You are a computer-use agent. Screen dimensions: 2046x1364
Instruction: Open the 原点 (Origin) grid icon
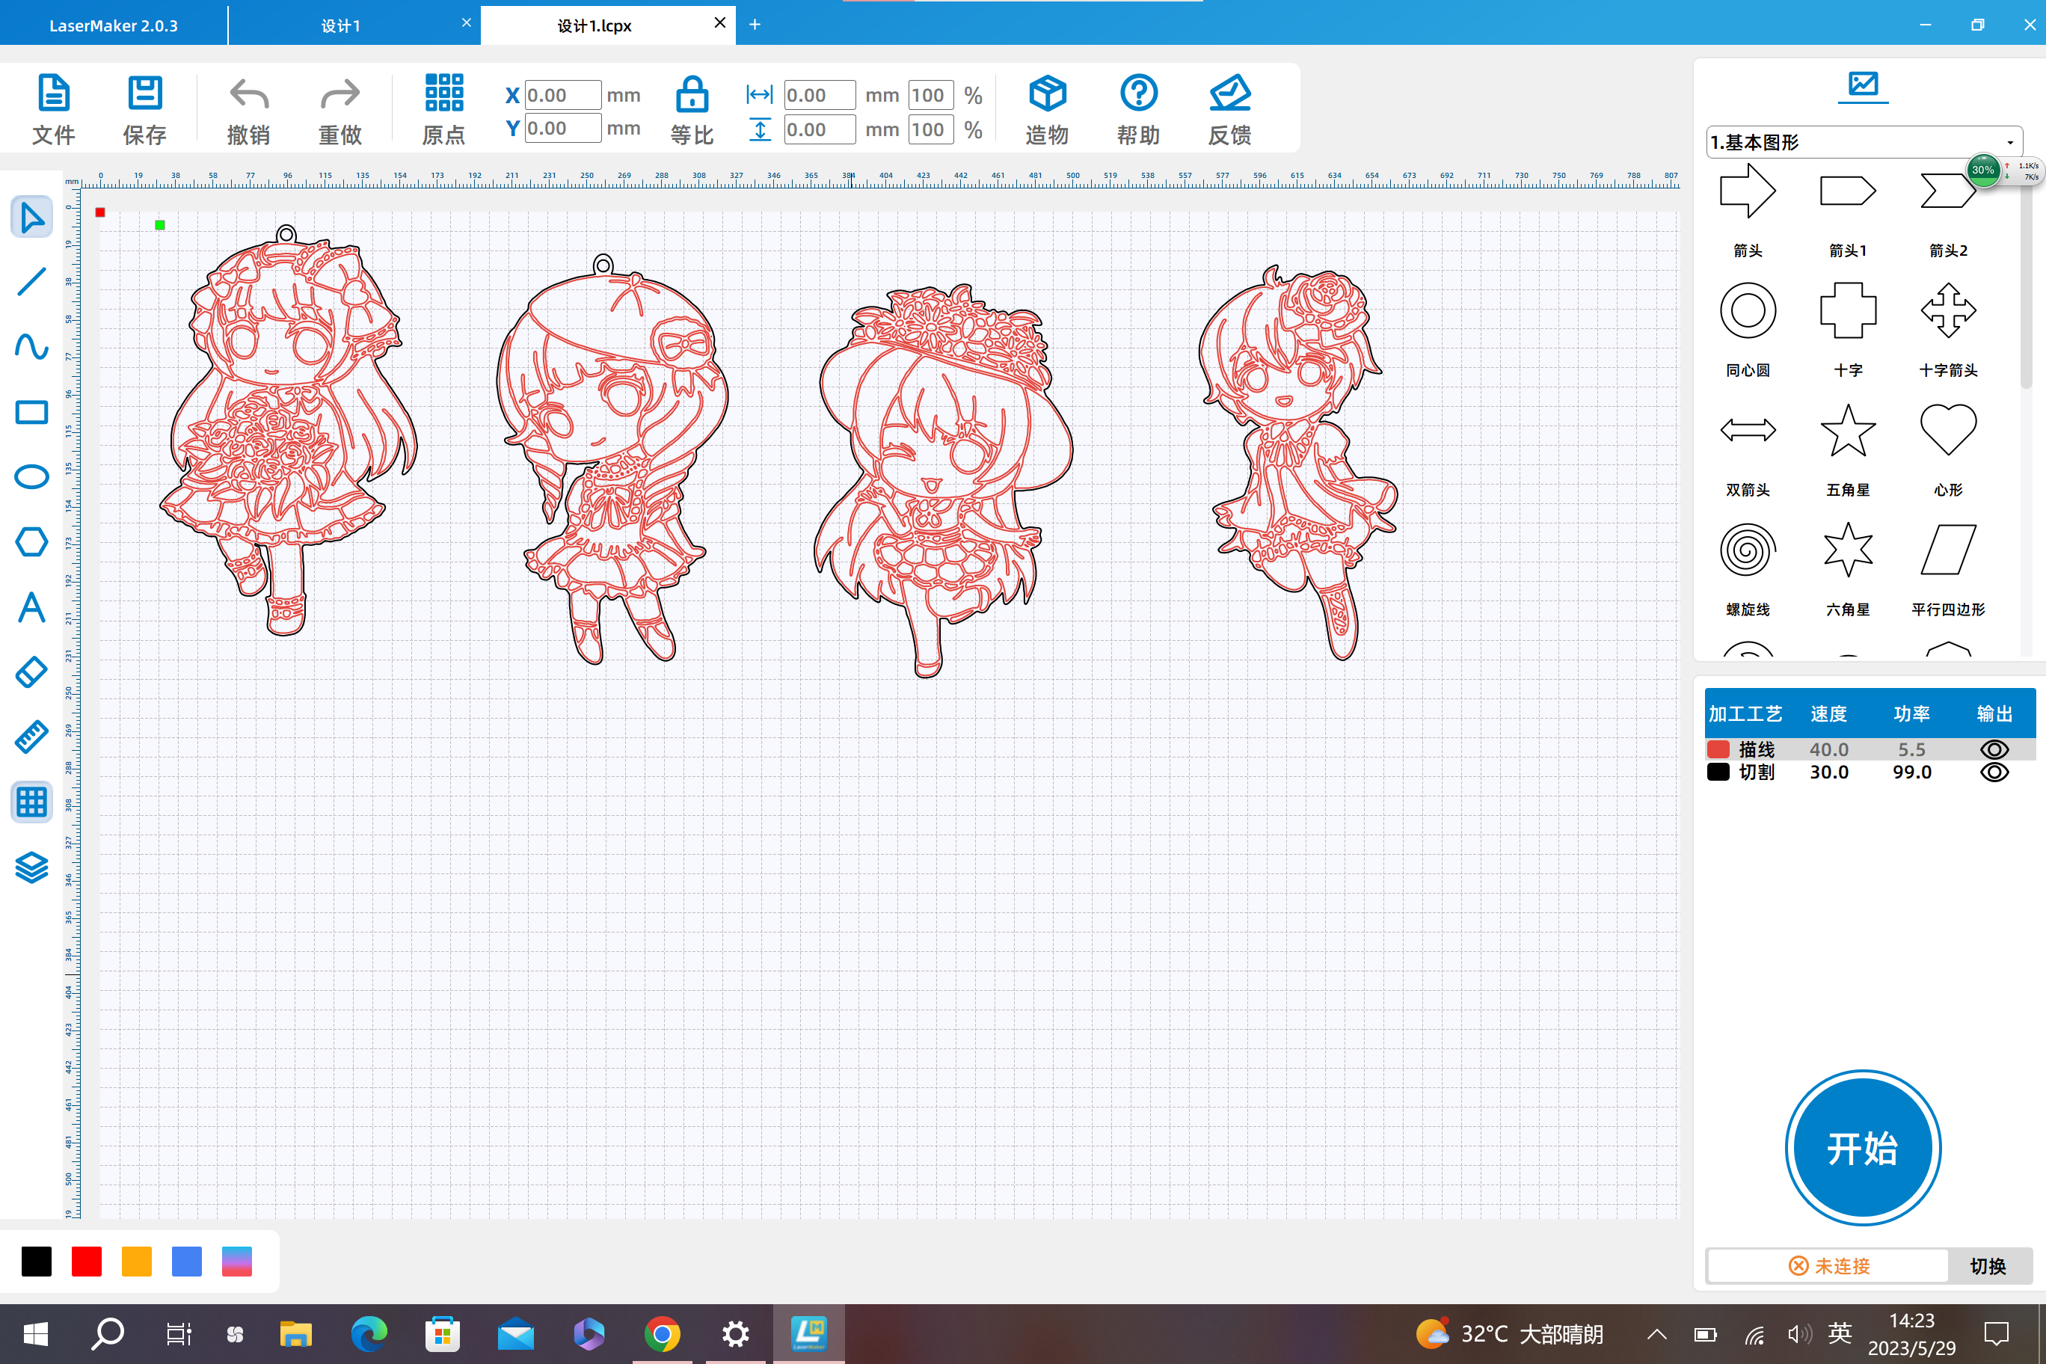click(x=443, y=93)
